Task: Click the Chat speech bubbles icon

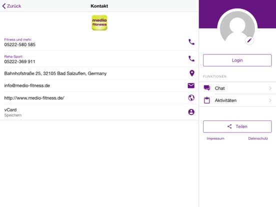Action: [207, 88]
